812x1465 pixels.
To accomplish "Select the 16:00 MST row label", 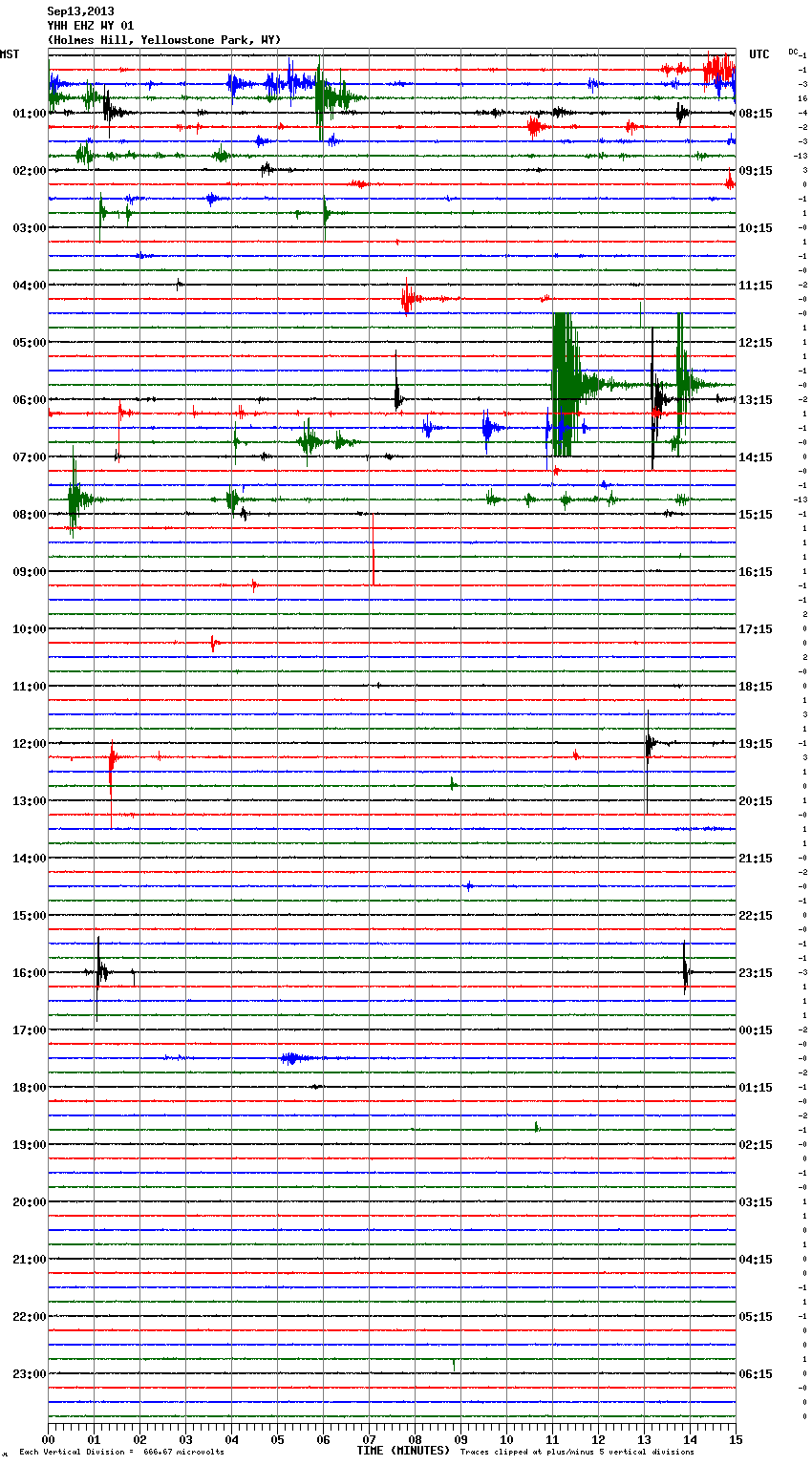I will [x=29, y=973].
